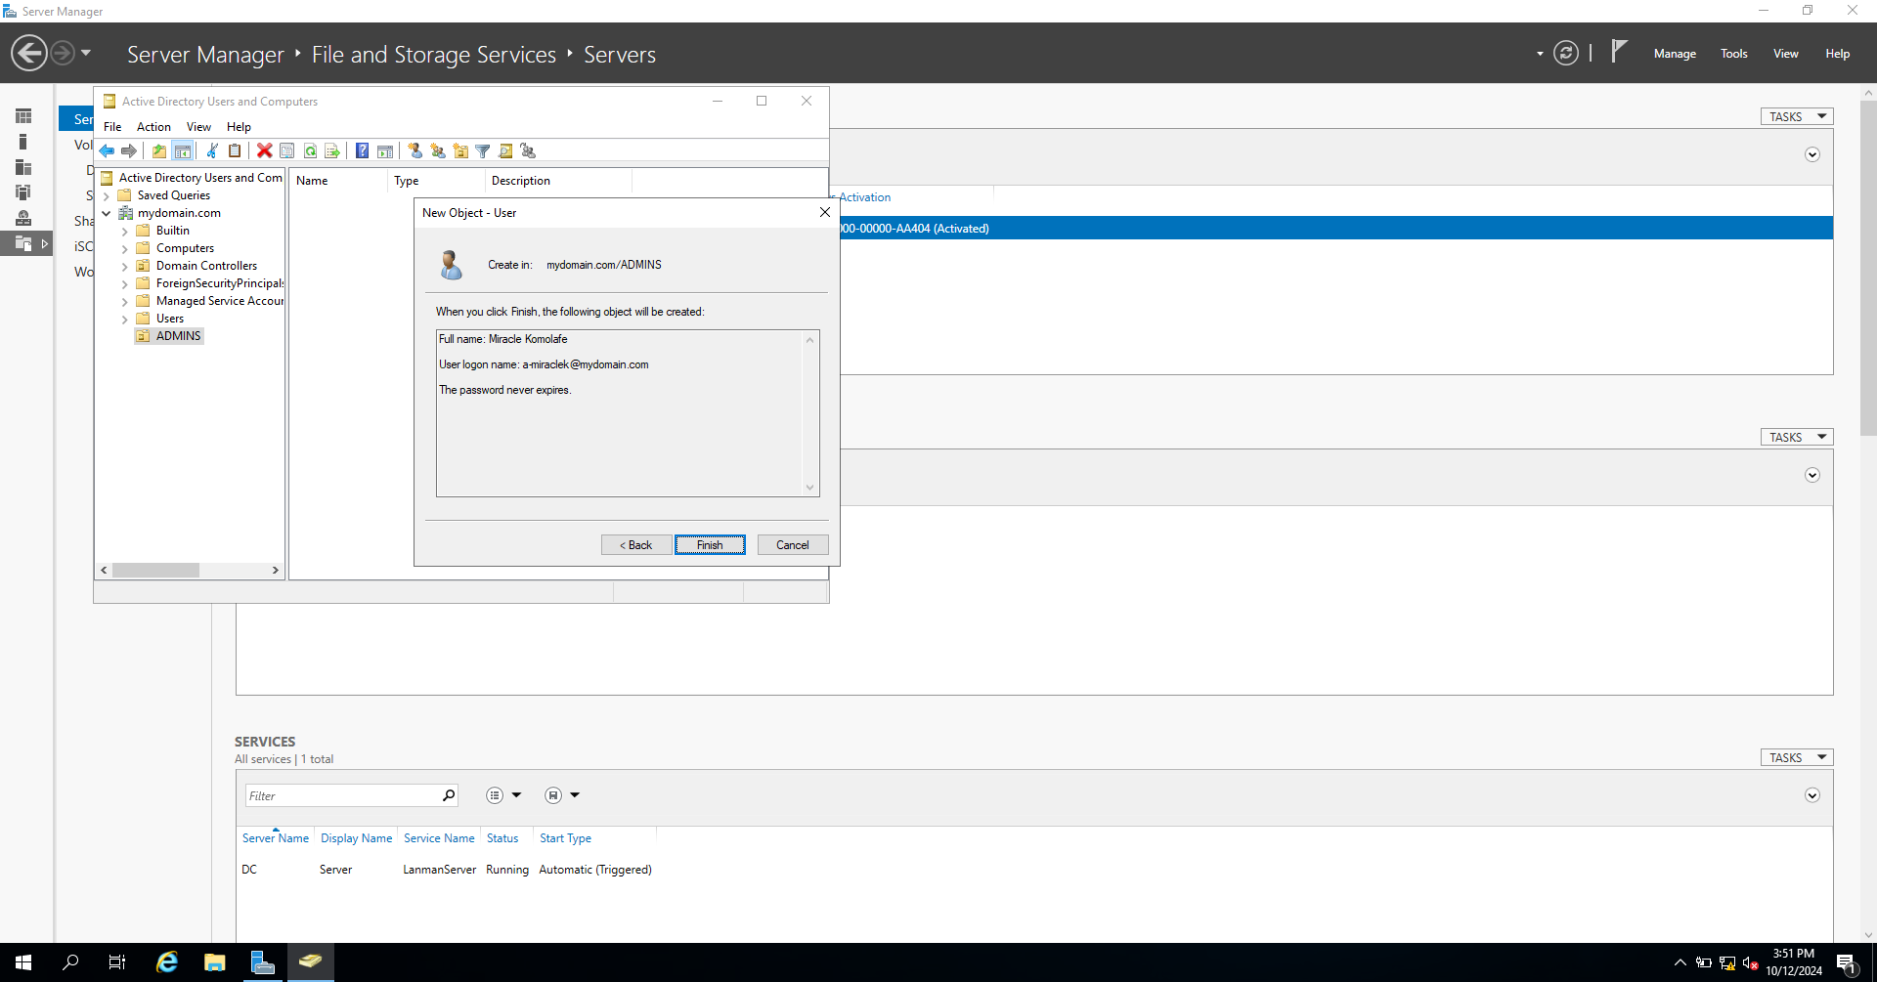Navigate back in Server Manager
This screenshot has width=1877, height=982.
[x=28, y=52]
